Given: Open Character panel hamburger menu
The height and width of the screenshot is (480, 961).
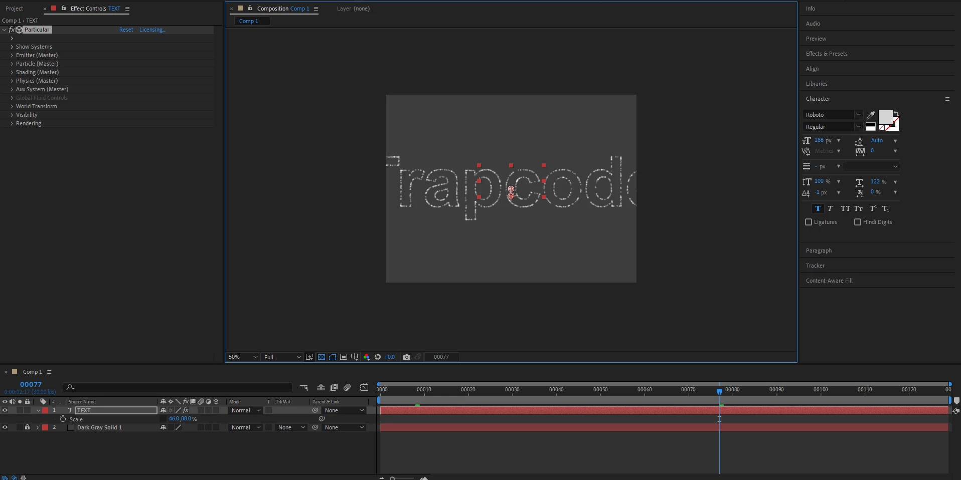Looking at the screenshot, I should pyautogui.click(x=947, y=99).
